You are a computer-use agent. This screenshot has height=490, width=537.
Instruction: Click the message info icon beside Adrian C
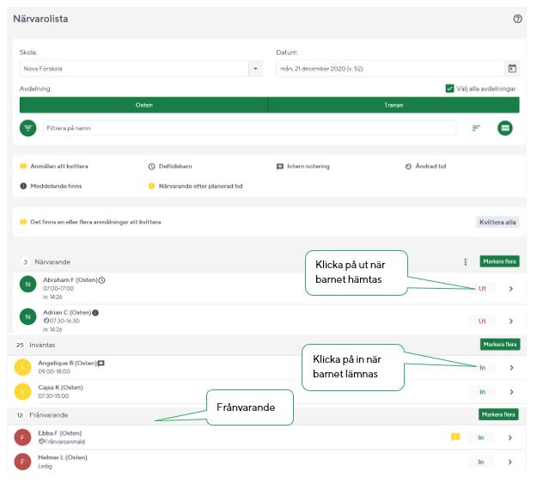point(95,312)
